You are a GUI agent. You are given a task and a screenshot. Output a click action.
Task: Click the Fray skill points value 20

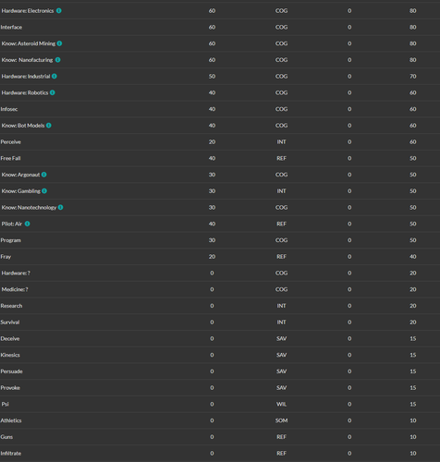pyautogui.click(x=212, y=257)
